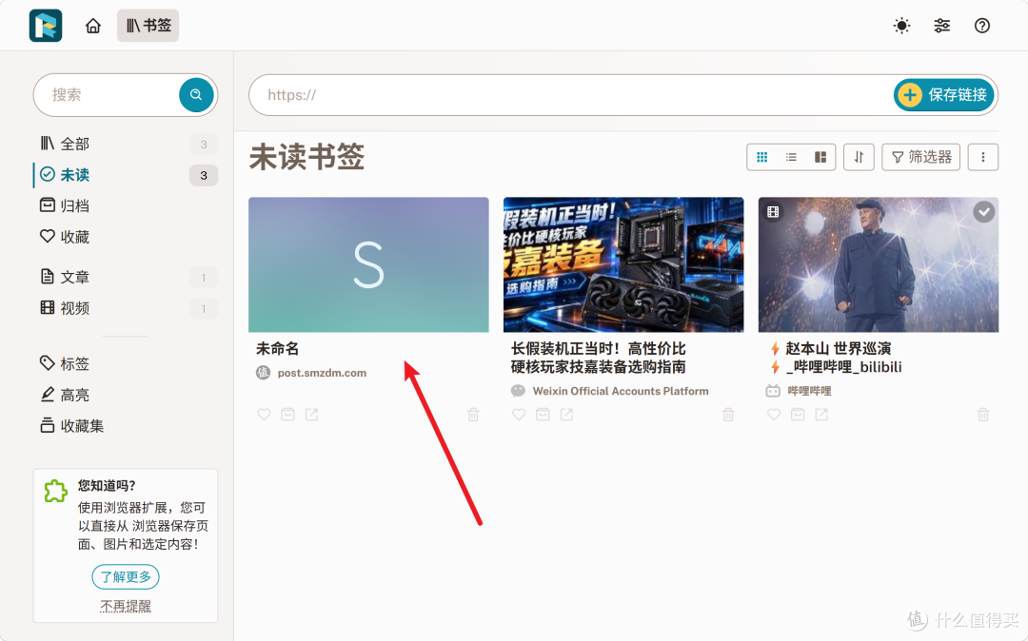Open original link of 长假装机正当时 bookmark
The height and width of the screenshot is (641, 1028).
click(x=566, y=415)
